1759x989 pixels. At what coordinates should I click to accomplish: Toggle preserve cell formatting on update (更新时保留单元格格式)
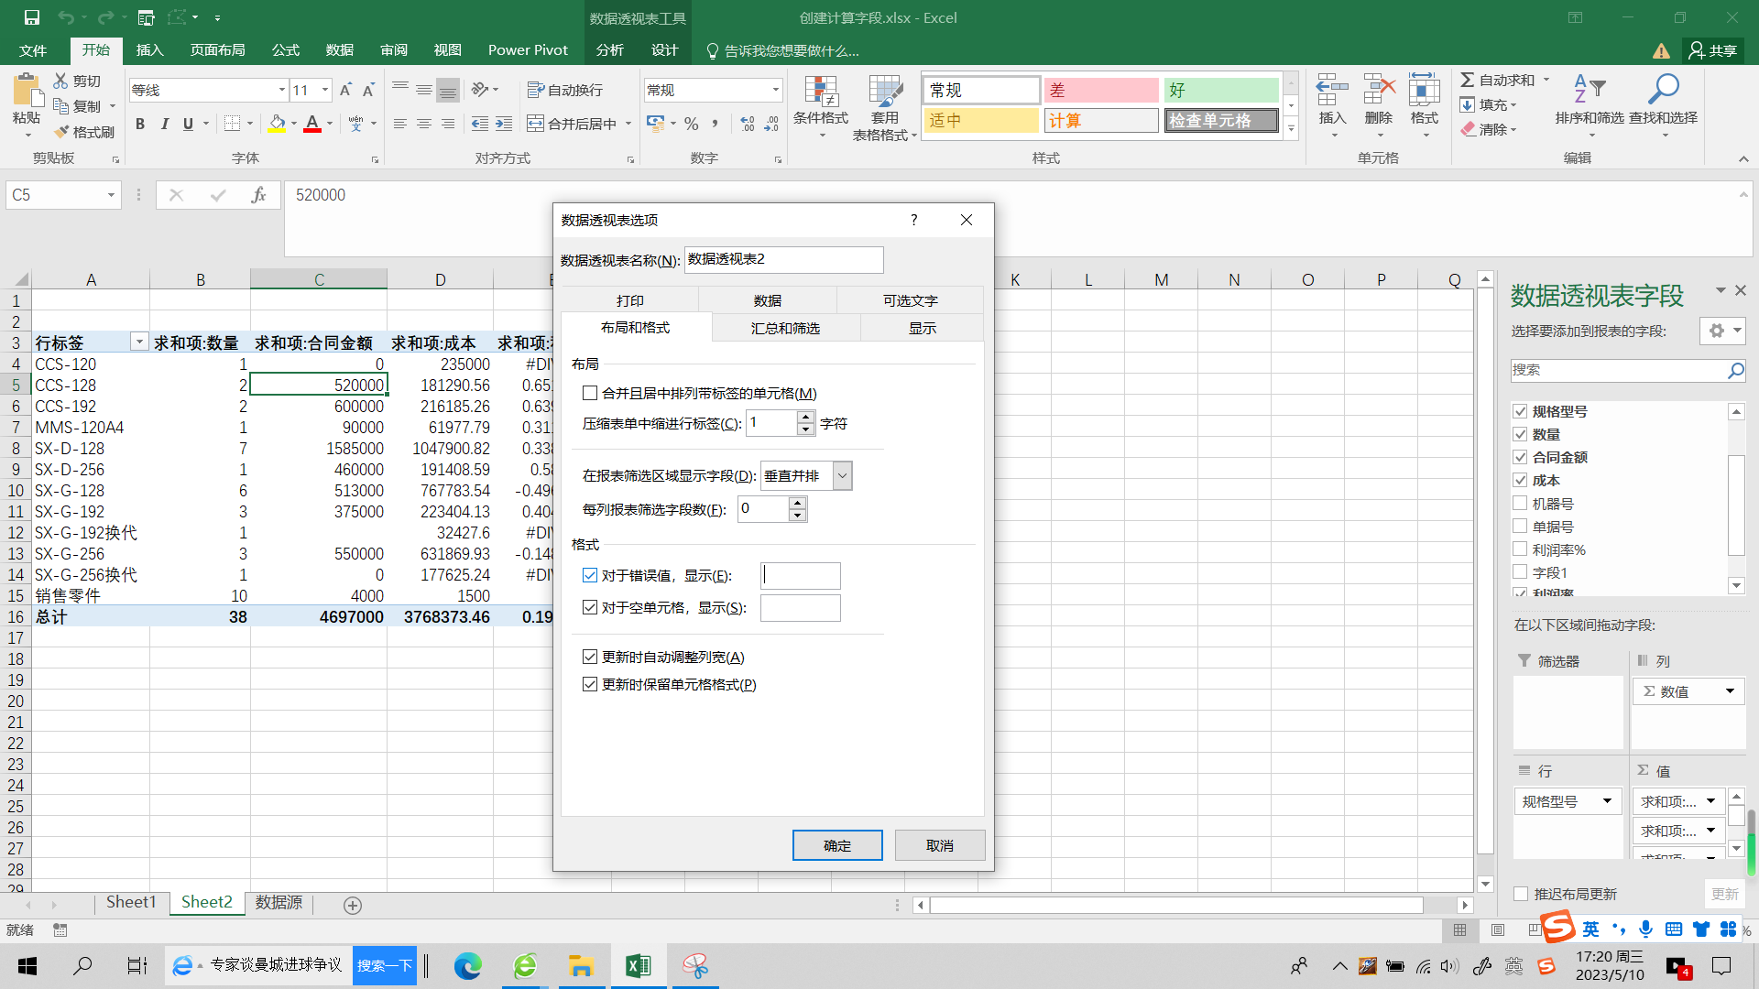coord(590,684)
